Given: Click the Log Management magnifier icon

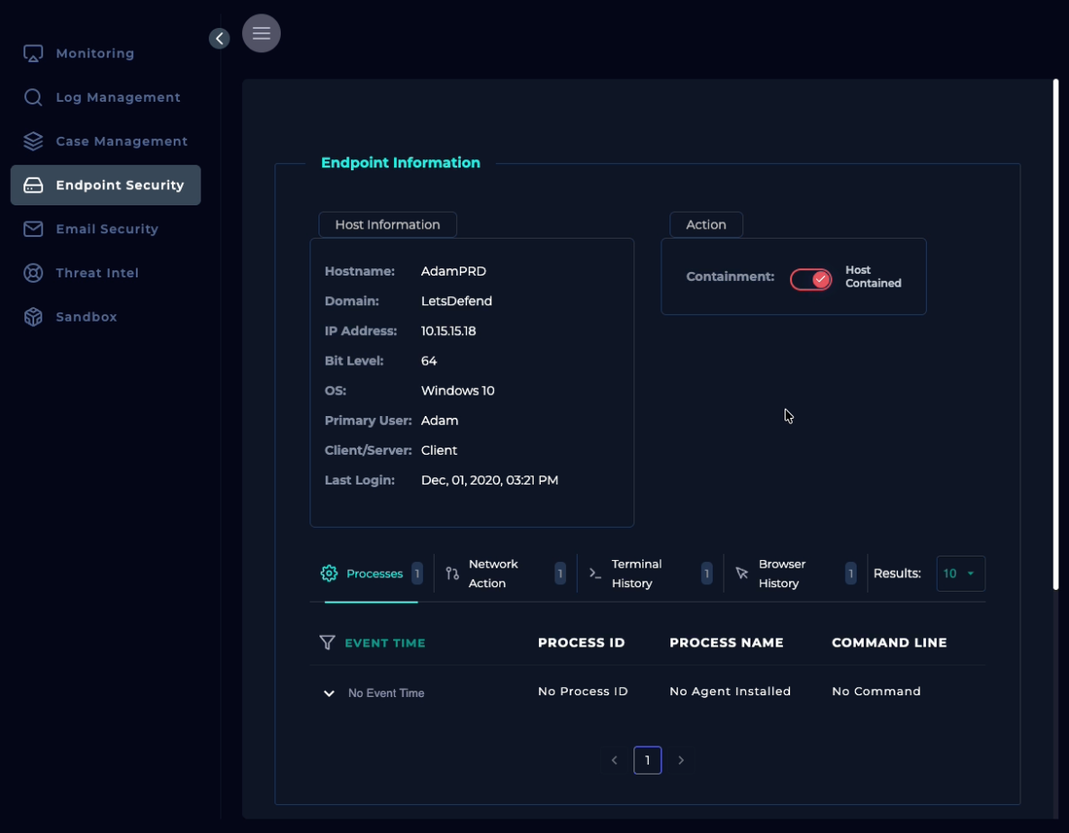Looking at the screenshot, I should (33, 97).
